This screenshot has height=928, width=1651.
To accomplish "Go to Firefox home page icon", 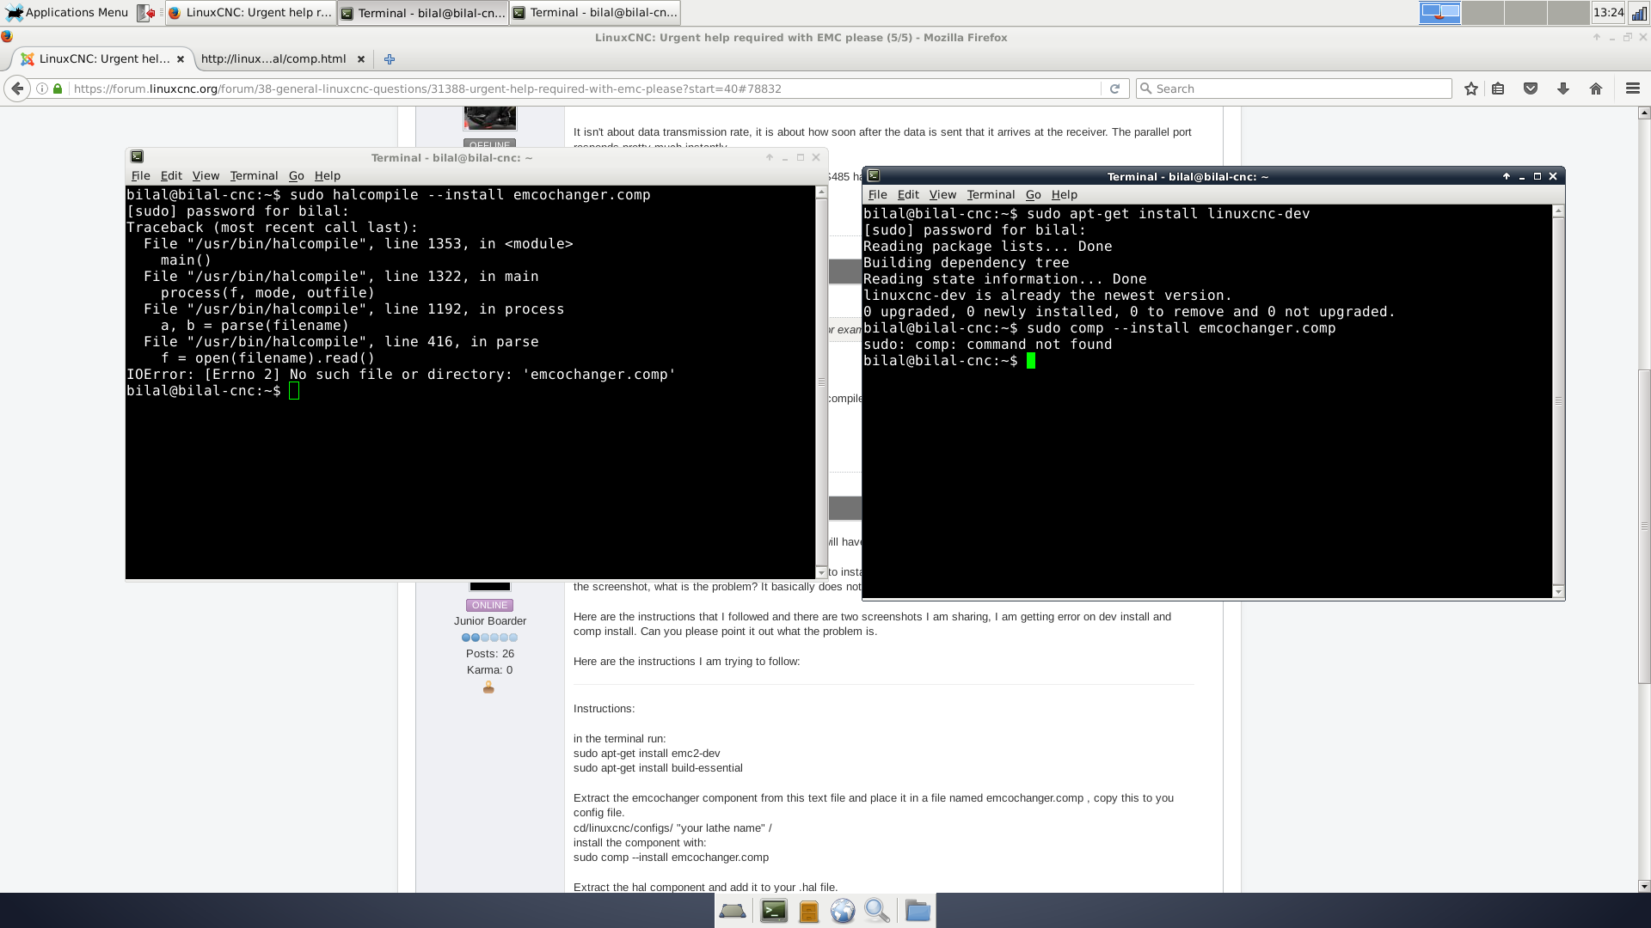I will (x=1596, y=89).
